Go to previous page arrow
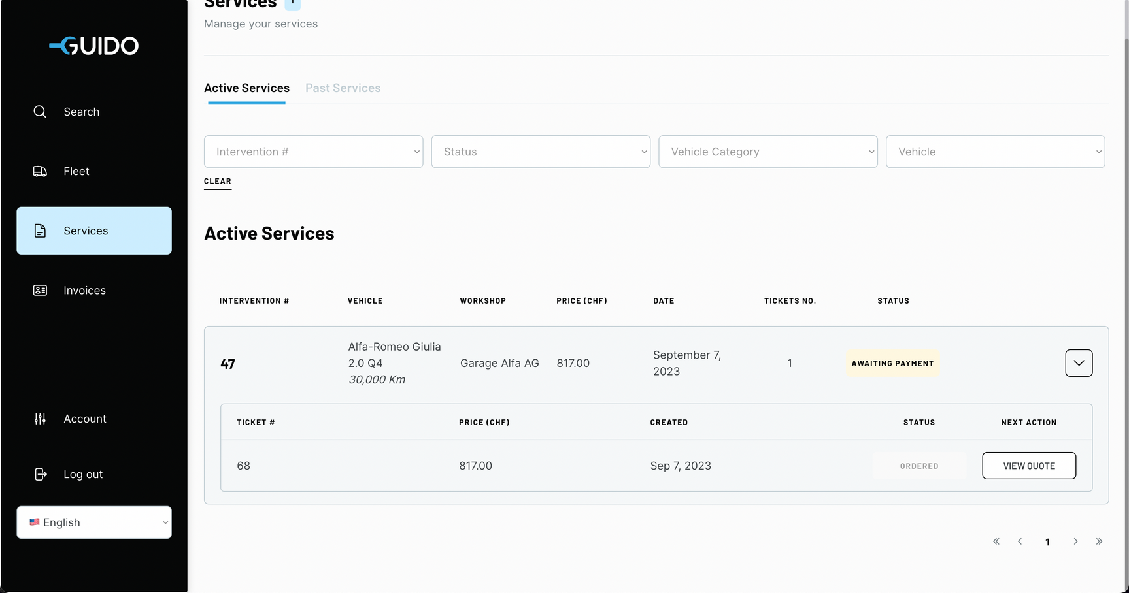Viewport: 1129px width, 593px height. tap(1020, 541)
